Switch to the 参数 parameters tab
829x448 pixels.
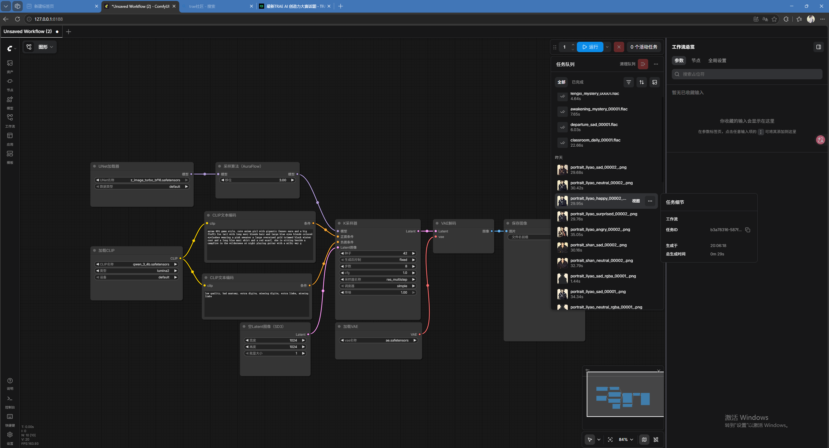click(x=679, y=61)
